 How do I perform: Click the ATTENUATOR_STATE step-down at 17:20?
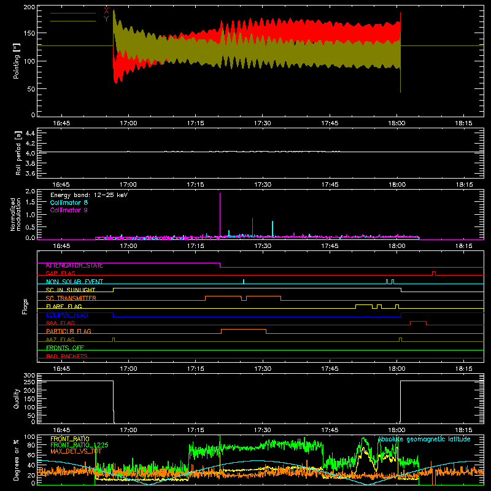pyautogui.click(x=220, y=265)
